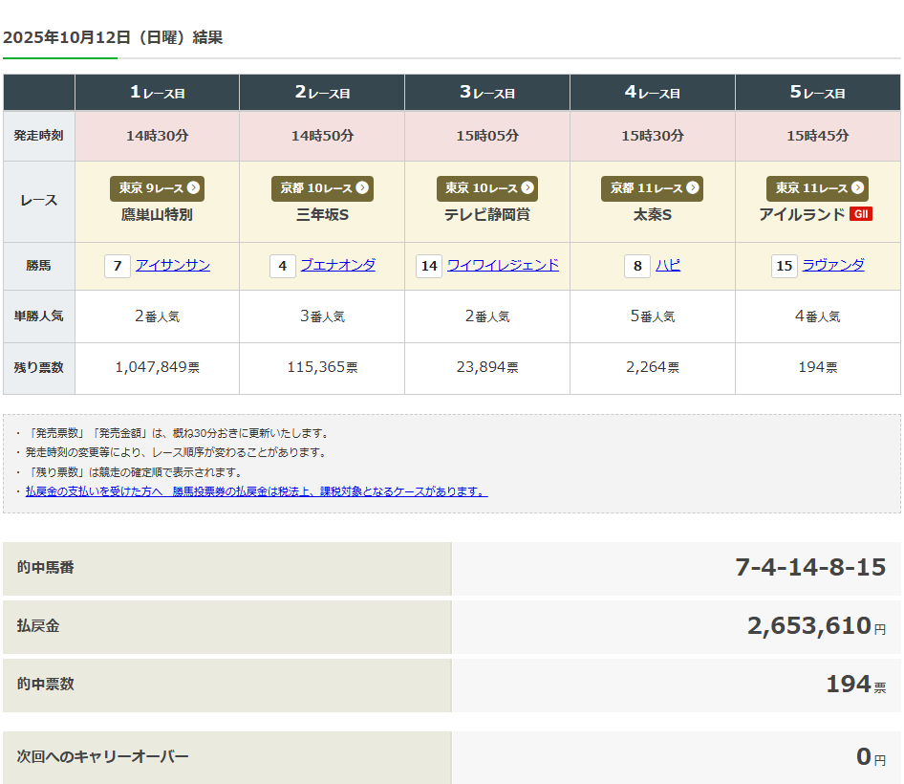Click the arrow icon on 東京 11レース button
Image resolution: width=904 pixels, height=784 pixels.
[x=857, y=188]
